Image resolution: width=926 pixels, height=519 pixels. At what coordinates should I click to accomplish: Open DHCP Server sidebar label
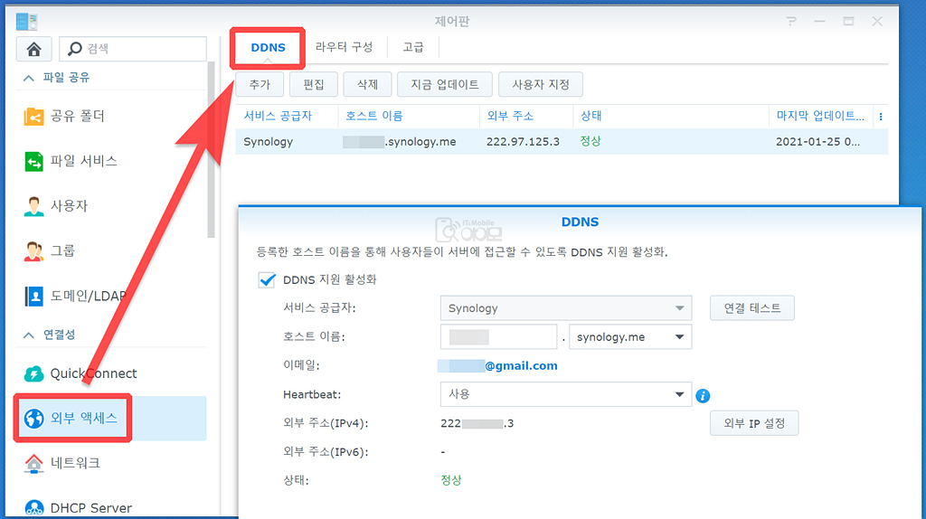(x=91, y=508)
